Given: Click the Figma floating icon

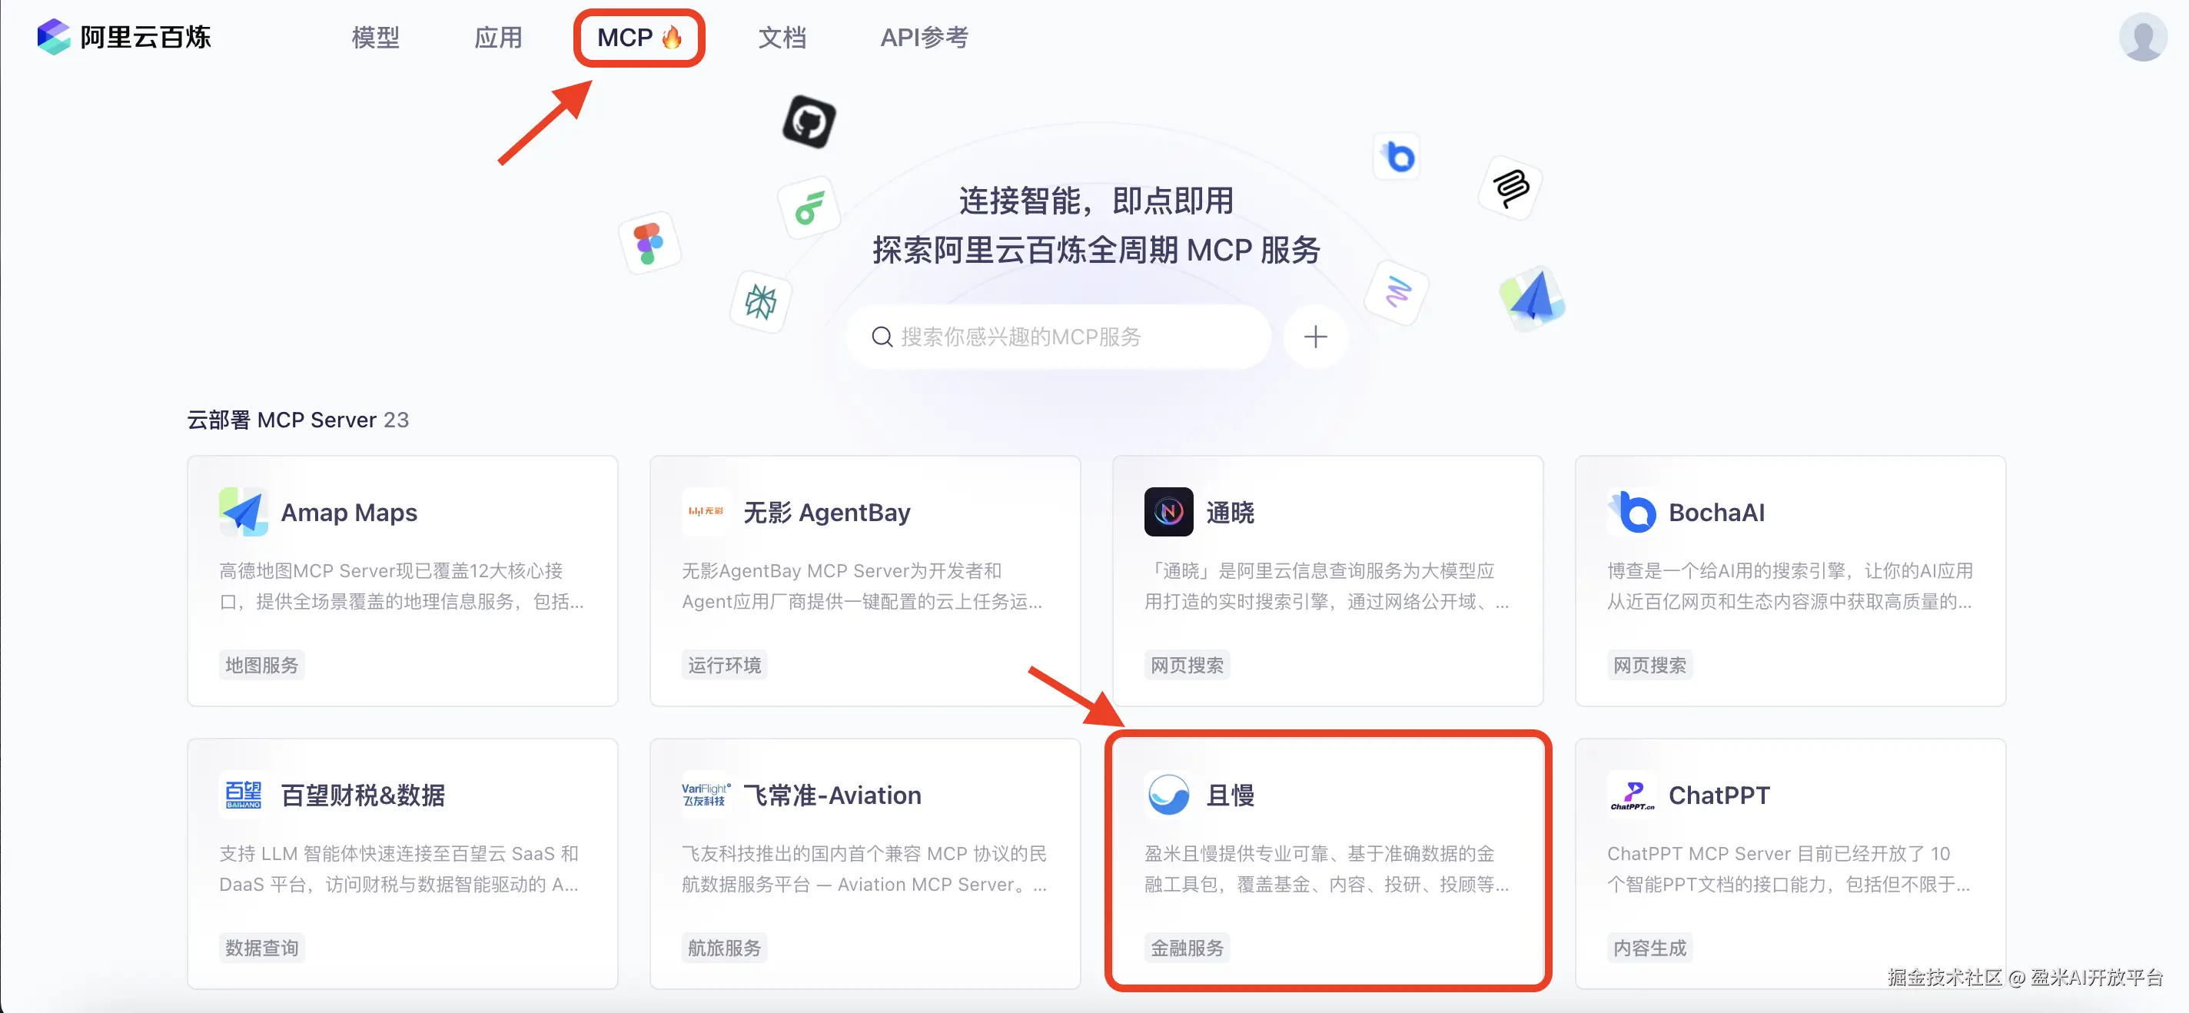Looking at the screenshot, I should (649, 242).
